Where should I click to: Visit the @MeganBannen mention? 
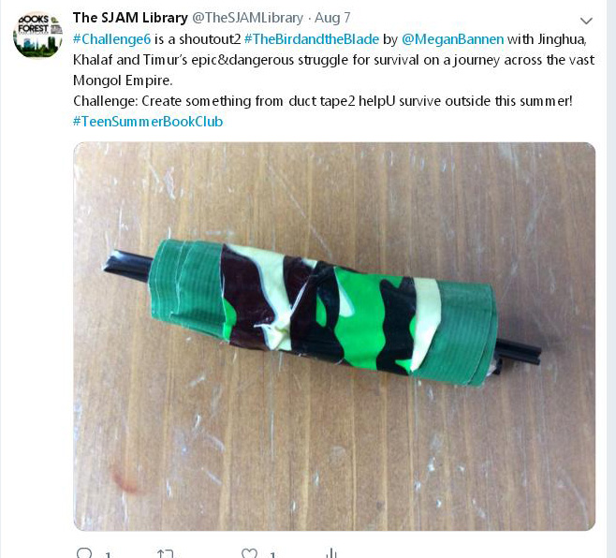pyautogui.click(x=452, y=39)
